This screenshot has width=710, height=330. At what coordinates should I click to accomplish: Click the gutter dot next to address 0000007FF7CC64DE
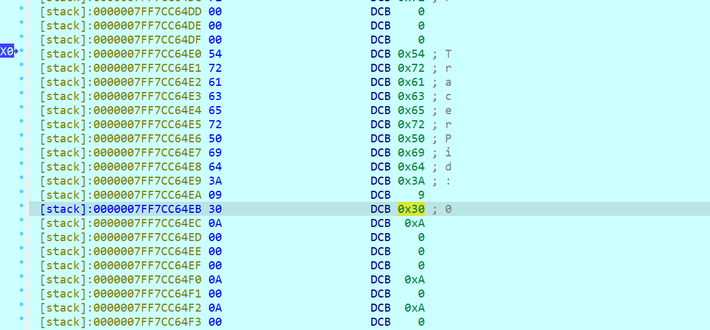[x=22, y=23]
